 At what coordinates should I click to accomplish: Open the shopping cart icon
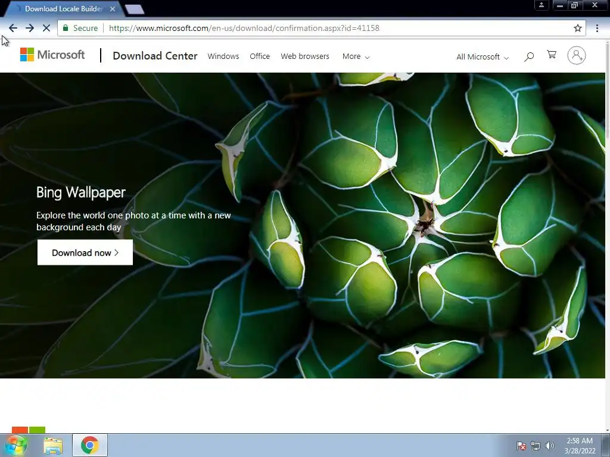[552, 54]
